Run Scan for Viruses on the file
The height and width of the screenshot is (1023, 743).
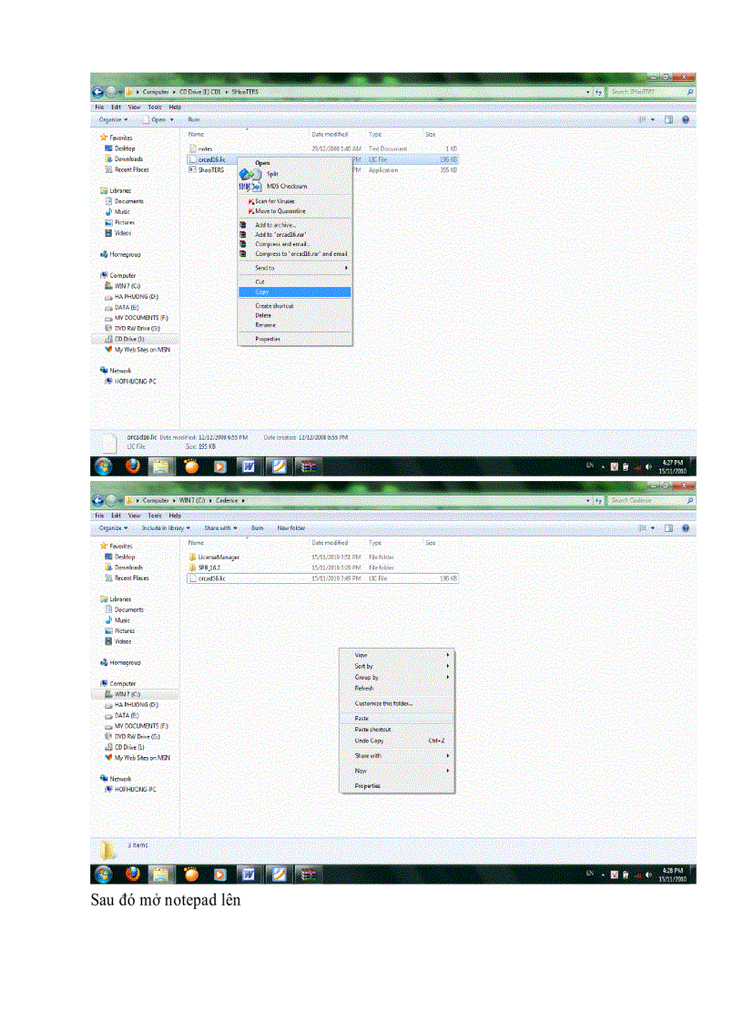point(273,201)
